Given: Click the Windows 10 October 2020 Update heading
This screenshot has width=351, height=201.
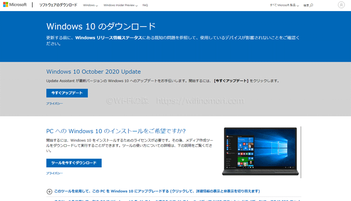Looking at the screenshot, I should (x=93, y=71).
